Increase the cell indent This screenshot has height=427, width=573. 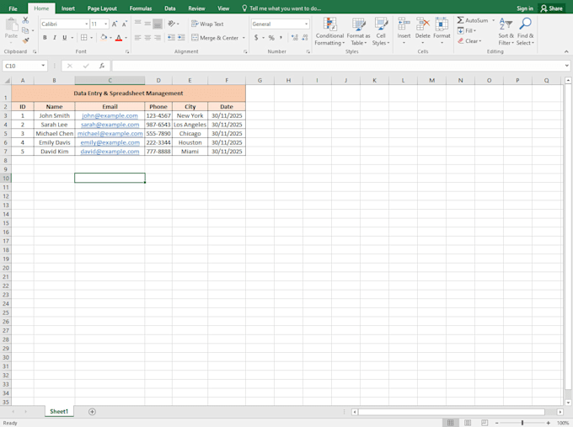coord(181,38)
